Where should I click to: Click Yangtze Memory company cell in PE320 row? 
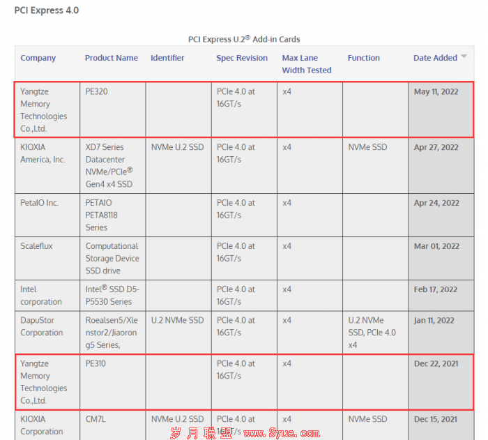point(47,109)
